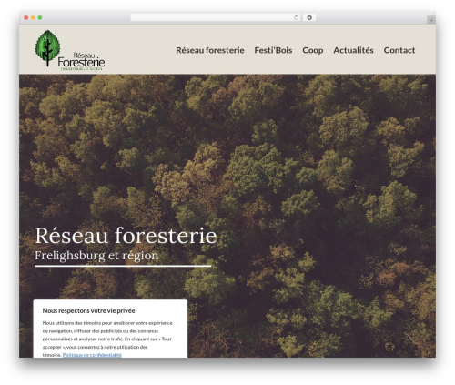Click the browser address bar

(x=216, y=18)
